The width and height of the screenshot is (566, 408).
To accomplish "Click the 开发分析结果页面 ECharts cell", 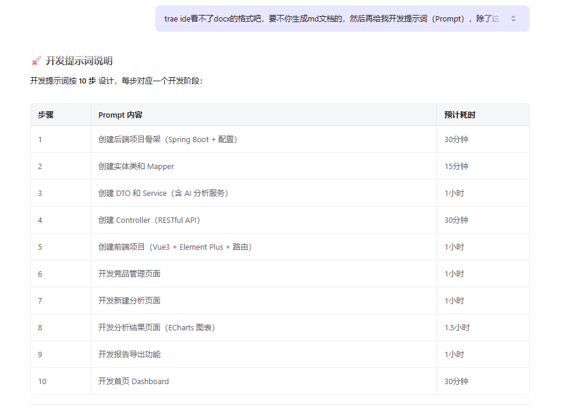I will pos(156,328).
